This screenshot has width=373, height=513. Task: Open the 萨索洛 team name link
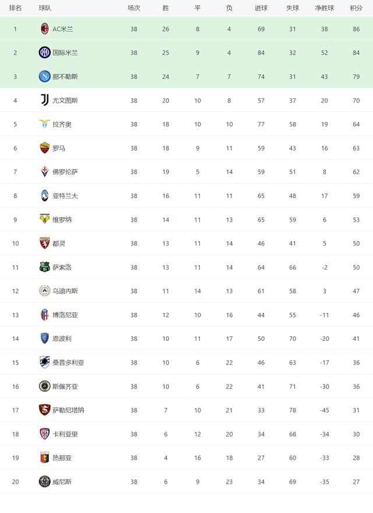point(62,267)
